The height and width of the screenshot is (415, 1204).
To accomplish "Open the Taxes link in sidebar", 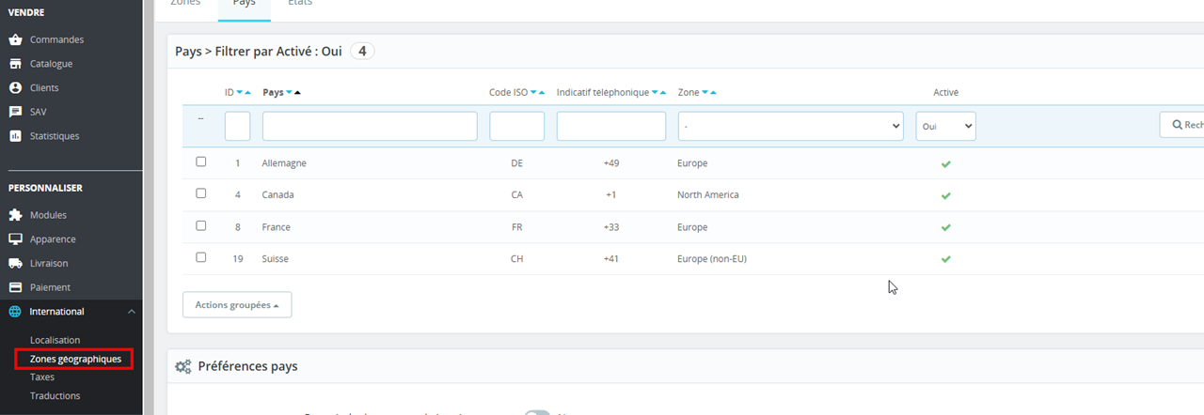I will click(x=42, y=377).
